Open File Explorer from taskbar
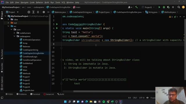 [x=91, y=102]
